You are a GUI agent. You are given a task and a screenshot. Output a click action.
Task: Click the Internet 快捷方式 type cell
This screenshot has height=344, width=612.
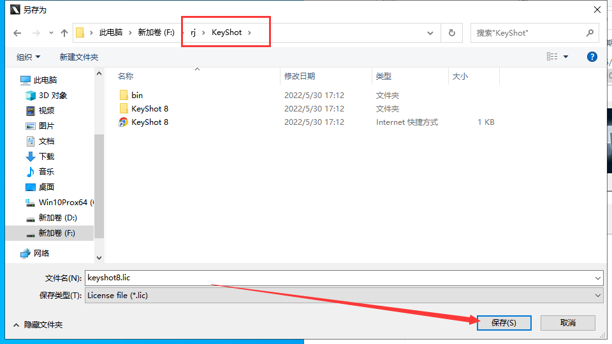tap(407, 122)
